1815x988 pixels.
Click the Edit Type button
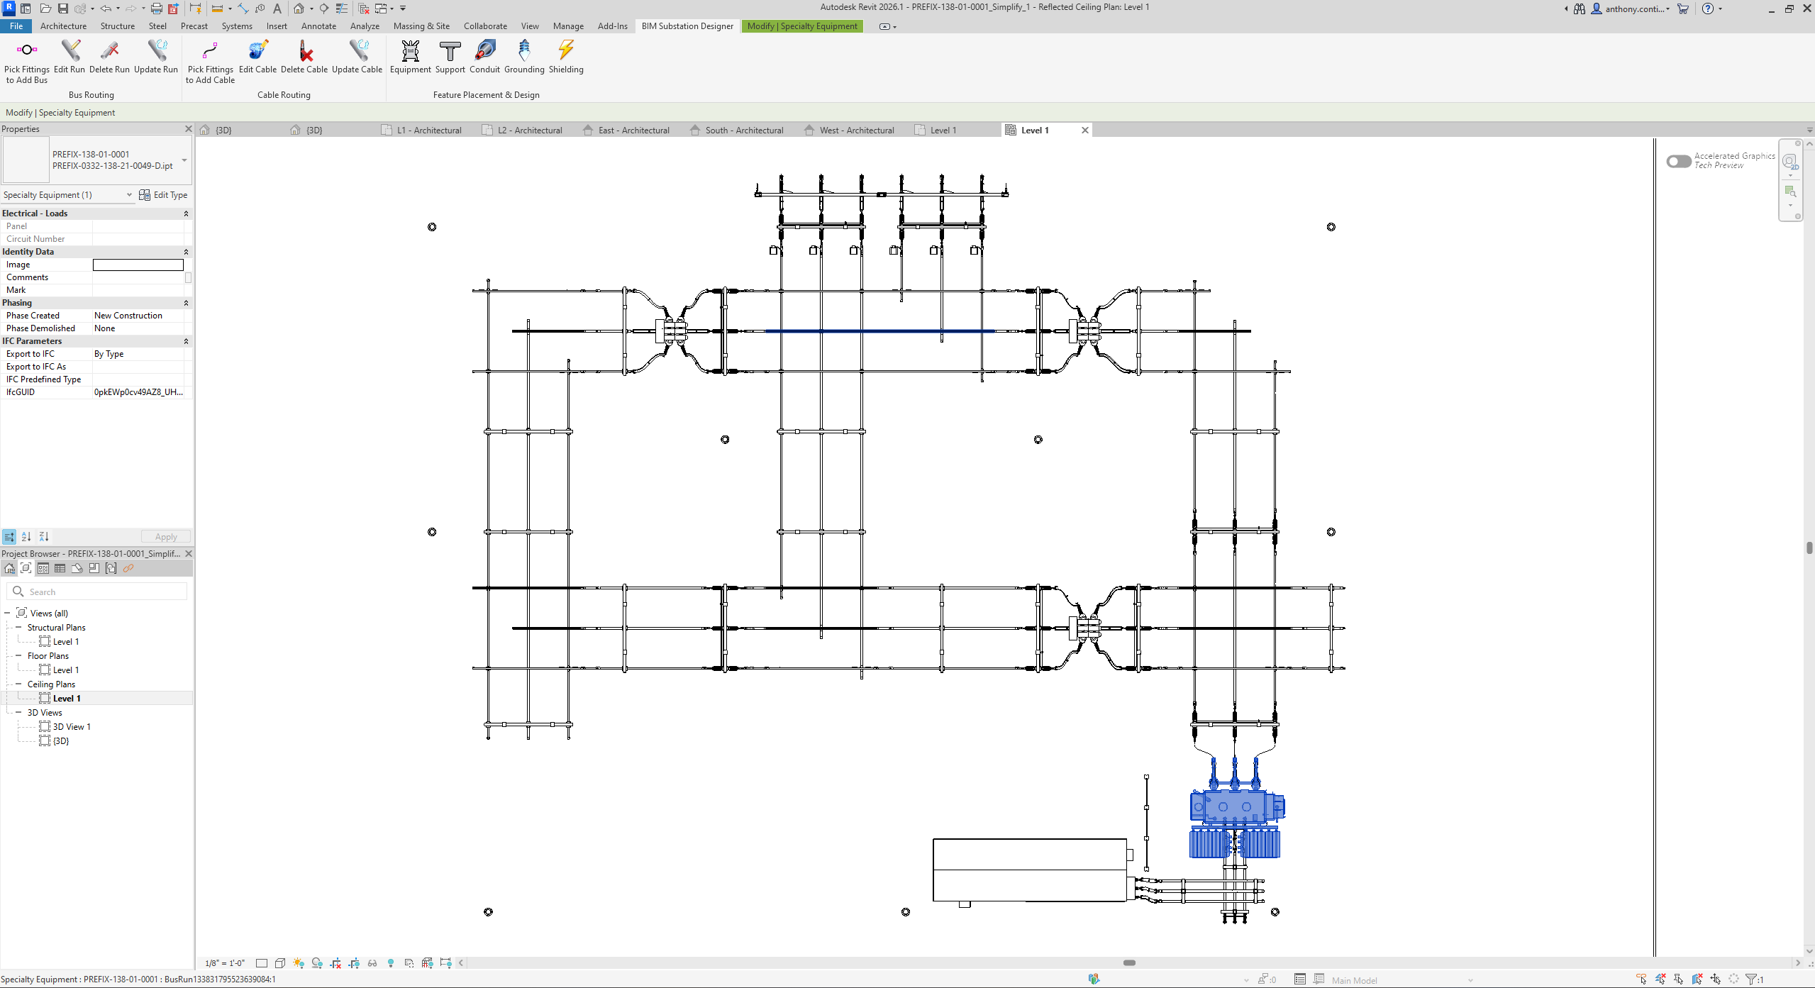(x=163, y=195)
